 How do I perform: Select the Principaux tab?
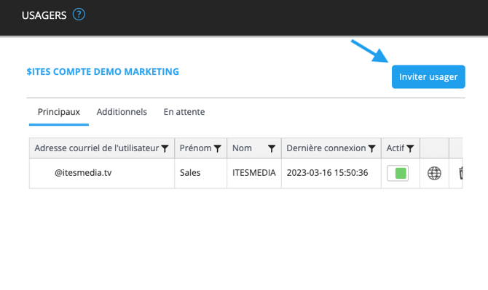59,112
